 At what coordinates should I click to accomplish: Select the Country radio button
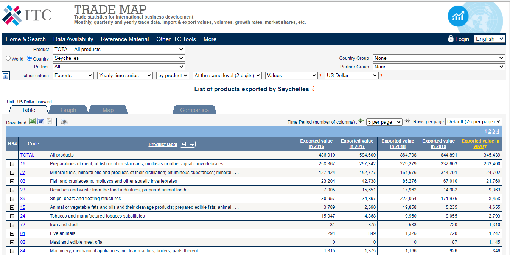click(x=30, y=58)
